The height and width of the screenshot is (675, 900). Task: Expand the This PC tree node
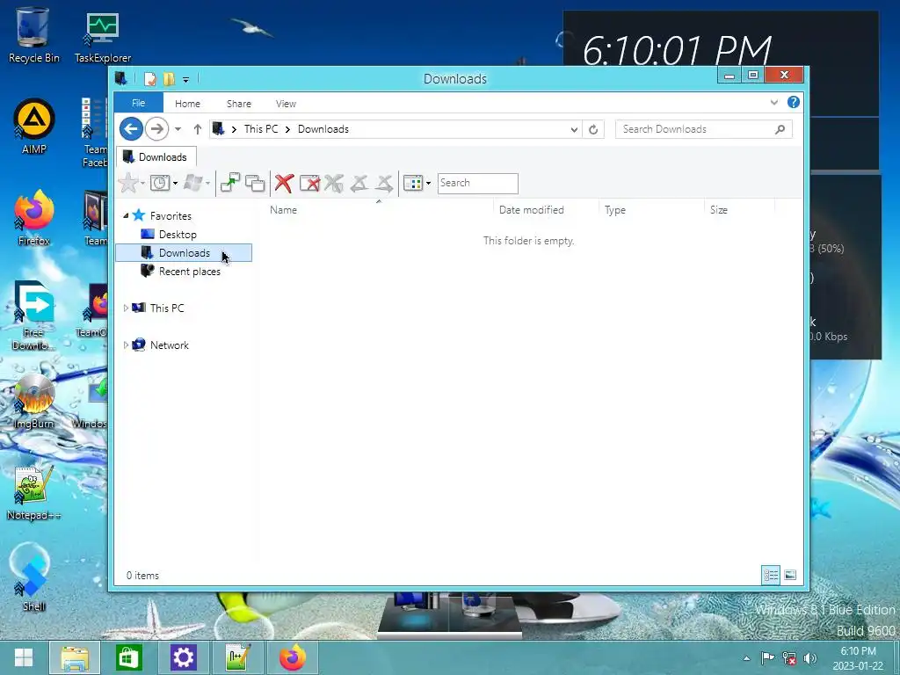click(x=126, y=308)
